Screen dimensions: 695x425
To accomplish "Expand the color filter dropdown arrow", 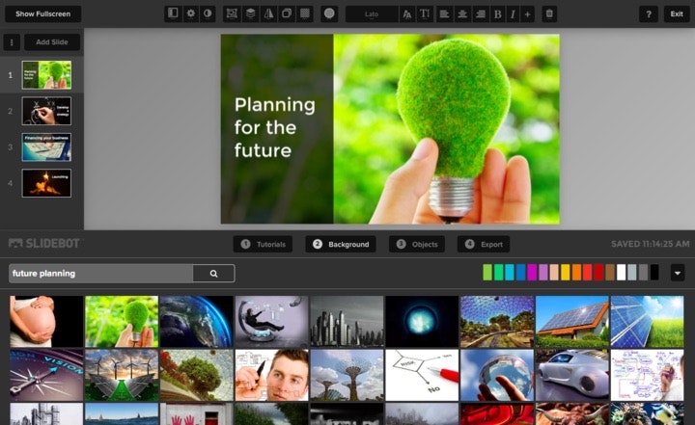I will [x=678, y=273].
